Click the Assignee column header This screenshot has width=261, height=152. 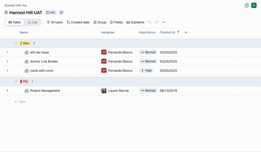click(108, 32)
